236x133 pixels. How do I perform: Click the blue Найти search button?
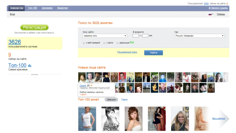tap(153, 53)
